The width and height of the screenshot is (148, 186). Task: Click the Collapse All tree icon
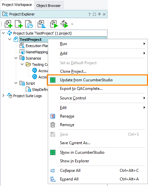pyautogui.click(x=53, y=171)
